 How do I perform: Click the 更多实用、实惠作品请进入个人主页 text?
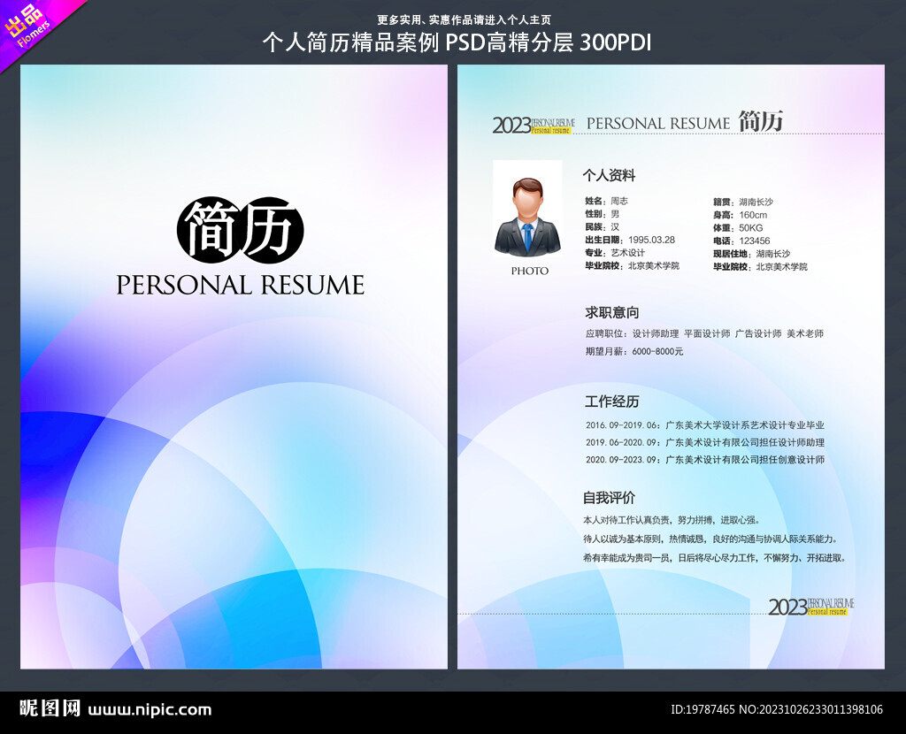464,19
